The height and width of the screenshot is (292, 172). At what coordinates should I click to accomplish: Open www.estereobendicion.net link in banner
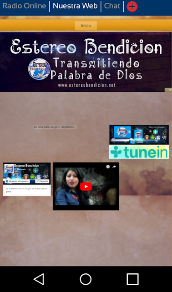[87, 85]
